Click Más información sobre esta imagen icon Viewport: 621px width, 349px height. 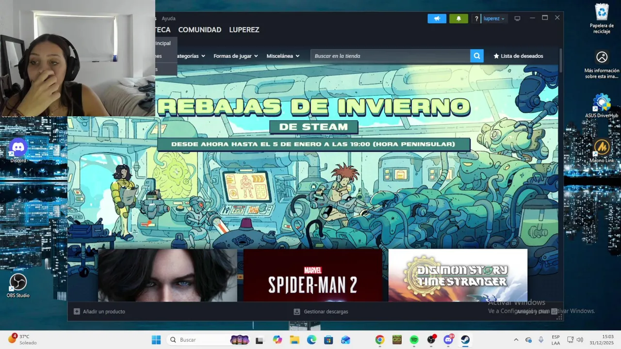pos(602,64)
